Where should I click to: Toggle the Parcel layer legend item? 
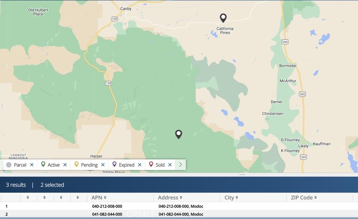click(x=16, y=165)
